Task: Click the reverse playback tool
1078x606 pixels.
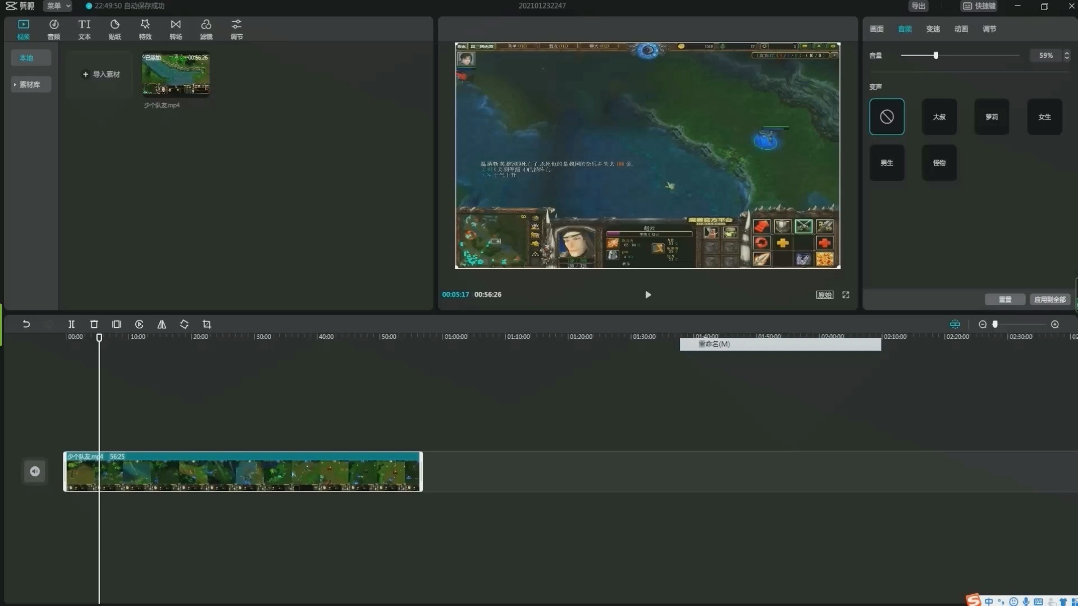Action: [139, 324]
